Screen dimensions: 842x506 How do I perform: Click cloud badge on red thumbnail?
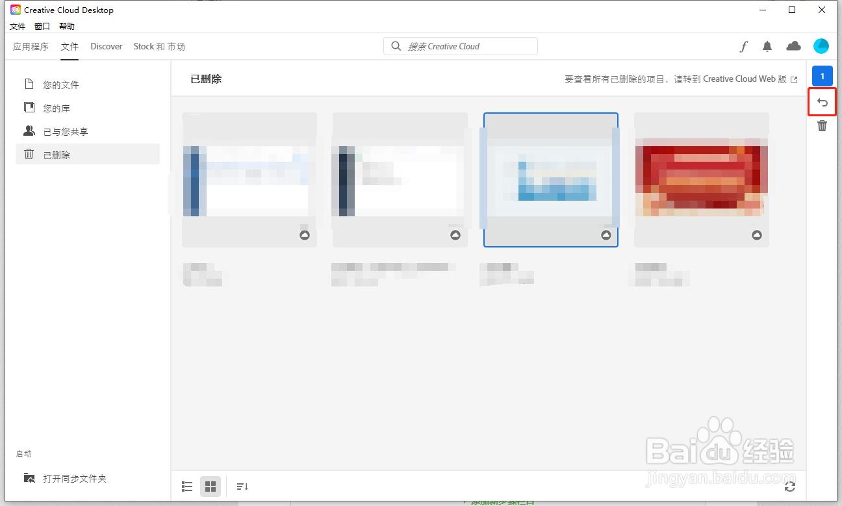tap(757, 235)
